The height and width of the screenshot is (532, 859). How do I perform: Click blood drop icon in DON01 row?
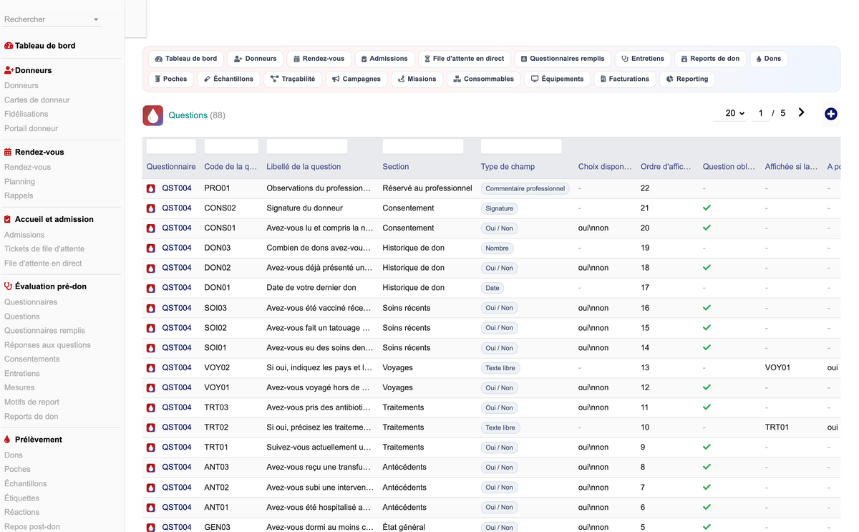(151, 288)
